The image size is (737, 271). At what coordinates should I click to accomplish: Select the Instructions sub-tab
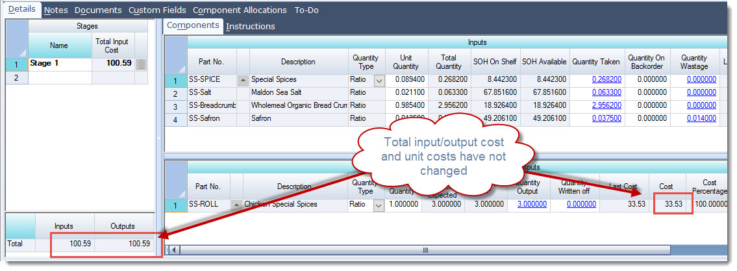point(250,27)
